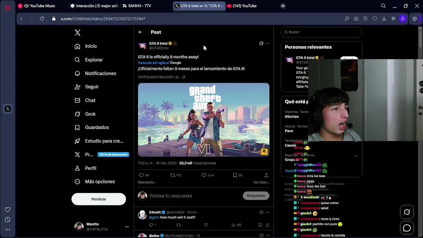
Task: Open more options dots beside Grupo trend
Action: click(x=356, y=155)
